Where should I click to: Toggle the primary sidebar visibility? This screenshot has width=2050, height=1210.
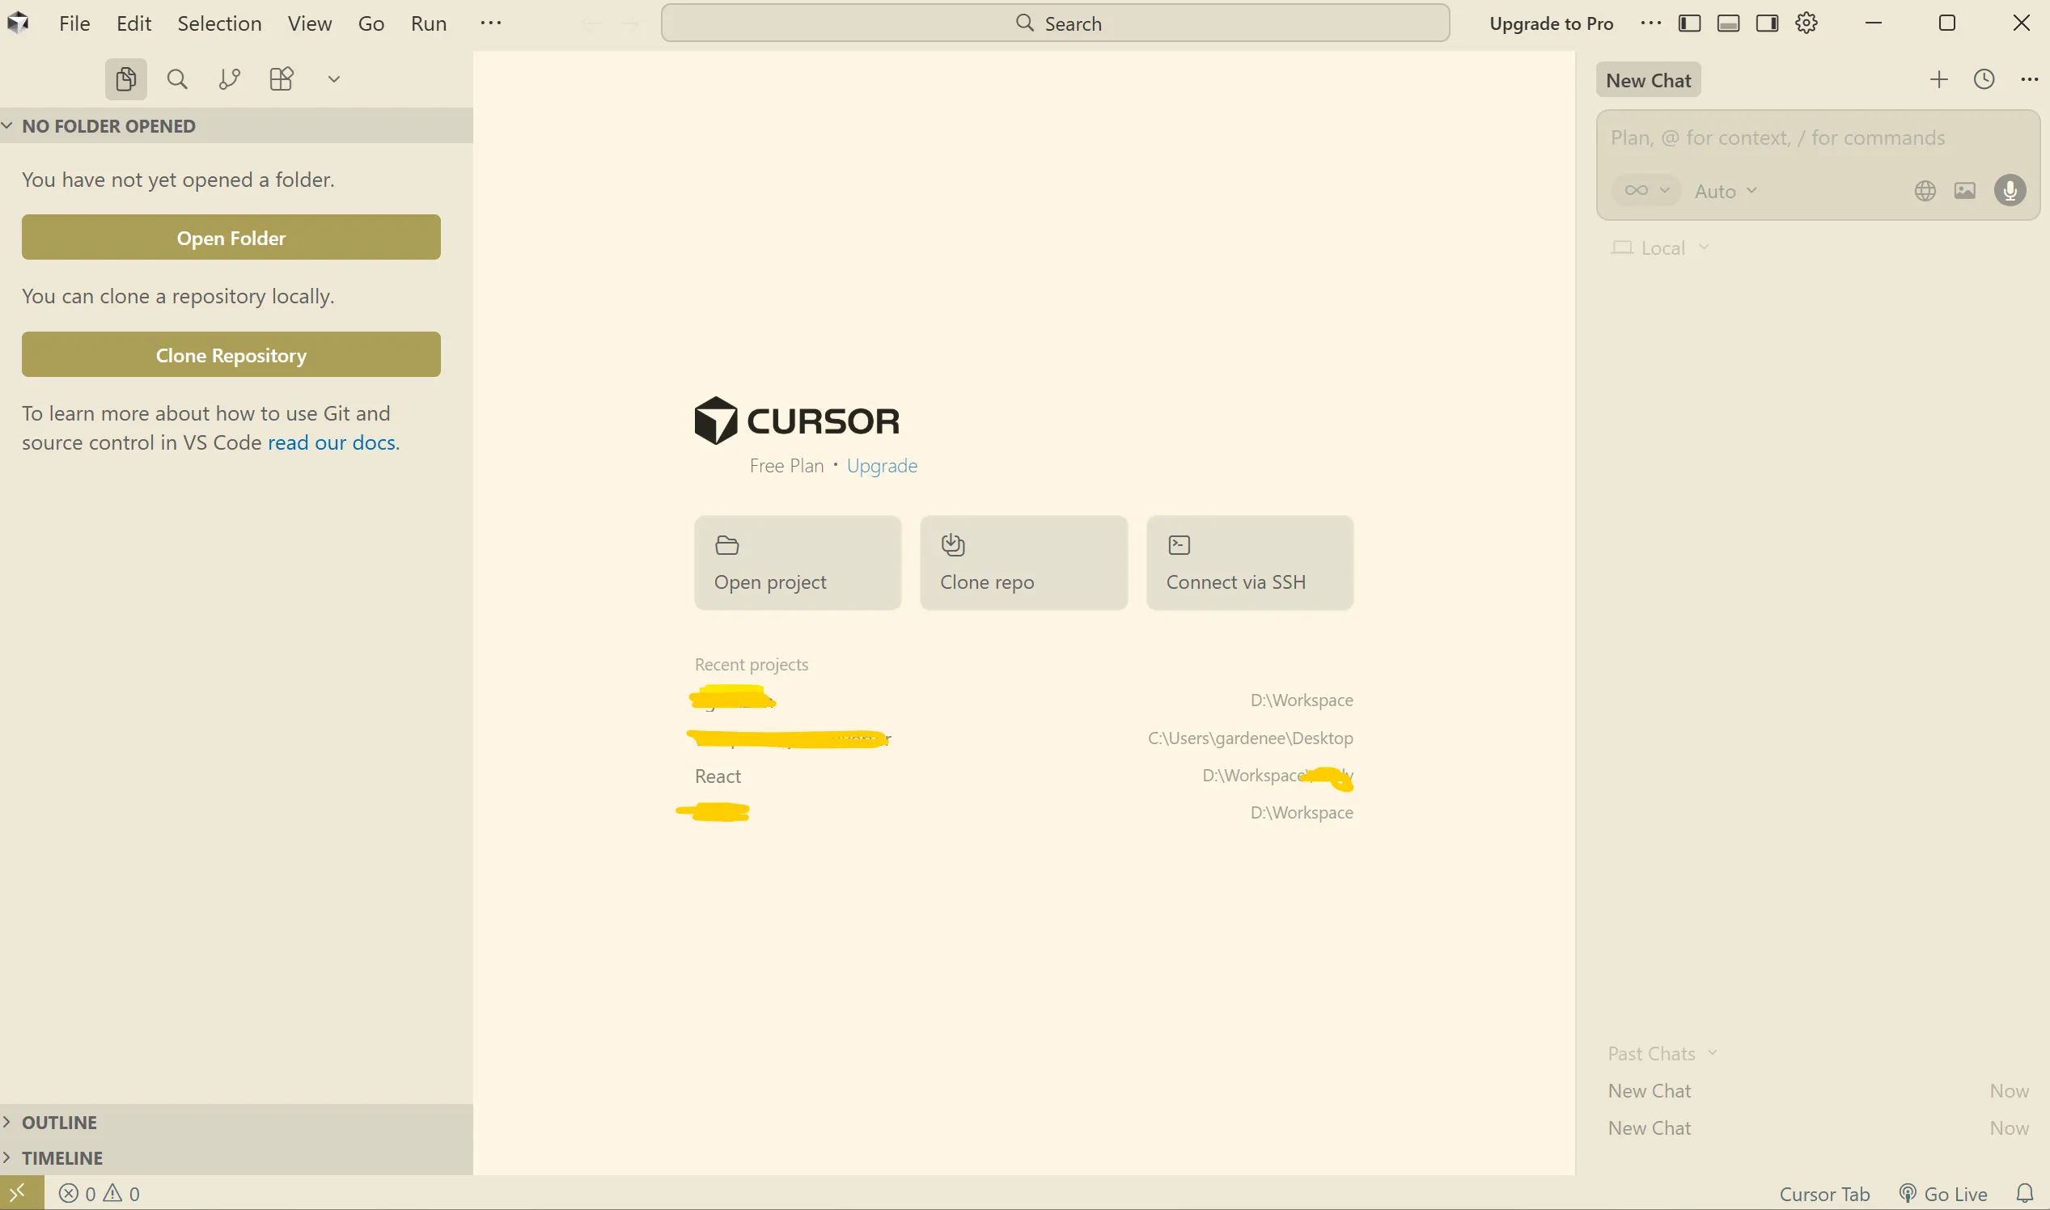[x=1688, y=23]
